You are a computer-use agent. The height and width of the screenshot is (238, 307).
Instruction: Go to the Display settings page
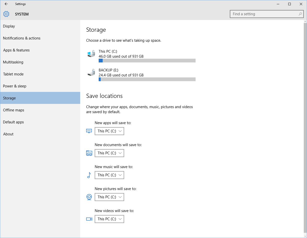[9, 26]
